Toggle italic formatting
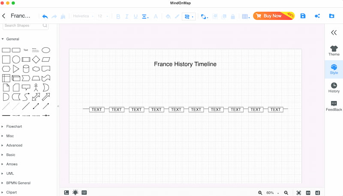This screenshot has width=343, height=196. tap(127, 16)
